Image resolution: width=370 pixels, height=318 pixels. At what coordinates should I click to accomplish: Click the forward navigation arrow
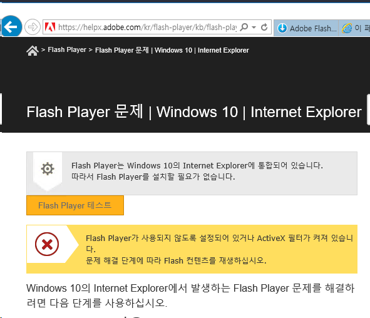[x=33, y=27]
